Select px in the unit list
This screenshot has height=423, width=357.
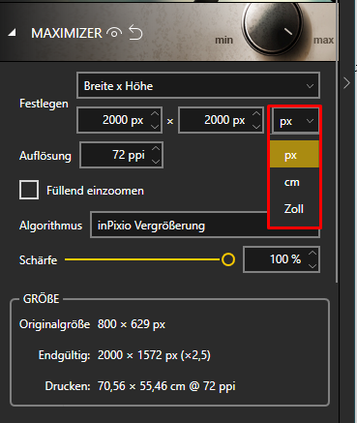coord(294,154)
